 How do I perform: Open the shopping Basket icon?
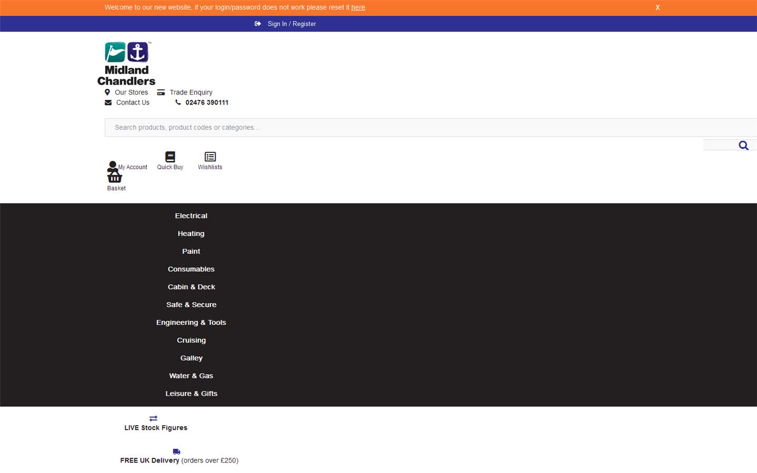pos(115,178)
